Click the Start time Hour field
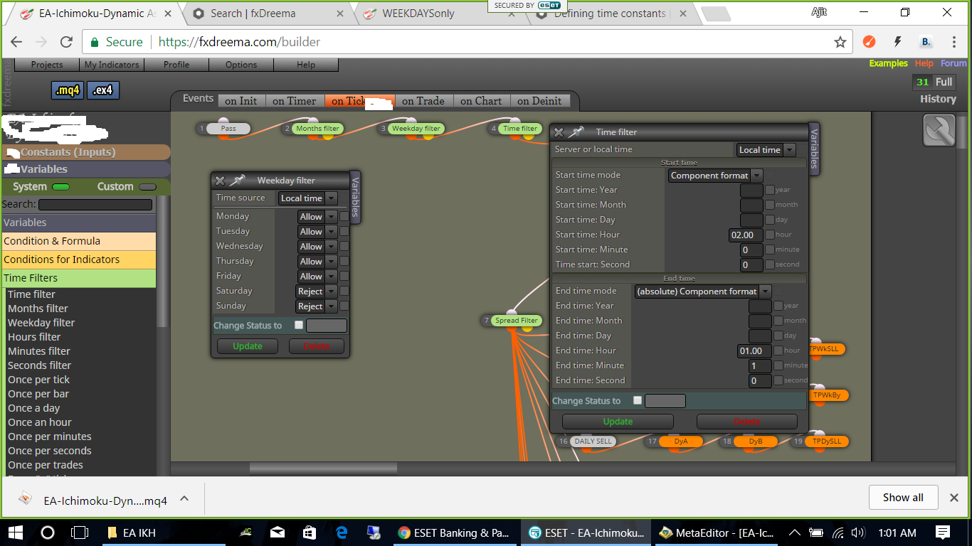 (x=746, y=235)
